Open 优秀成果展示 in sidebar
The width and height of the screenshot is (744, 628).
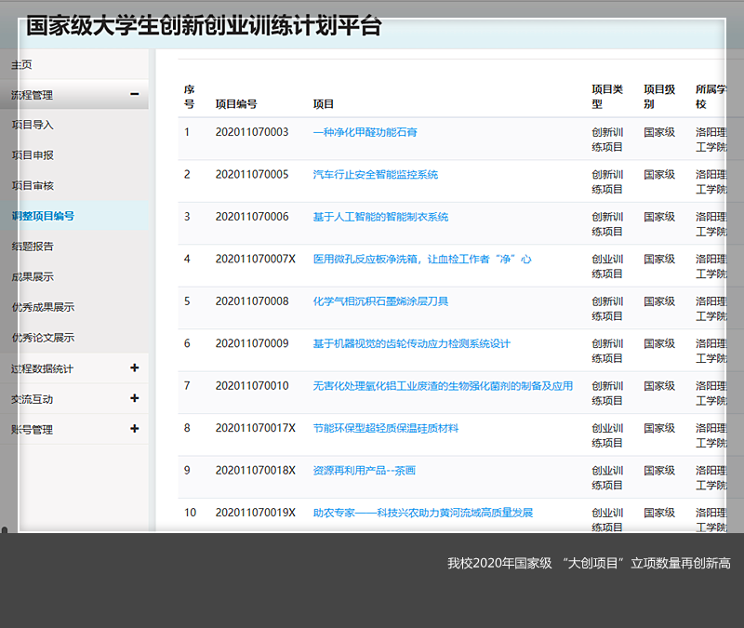[43, 307]
